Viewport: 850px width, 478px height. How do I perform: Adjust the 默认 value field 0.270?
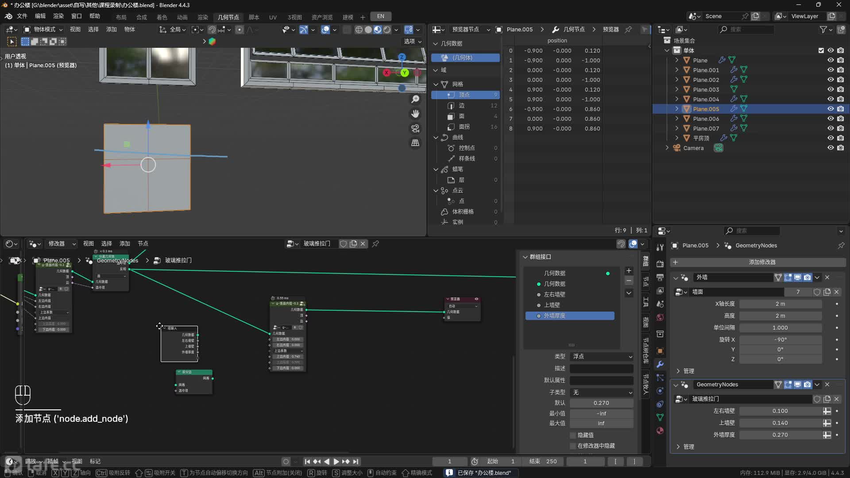pos(601,403)
